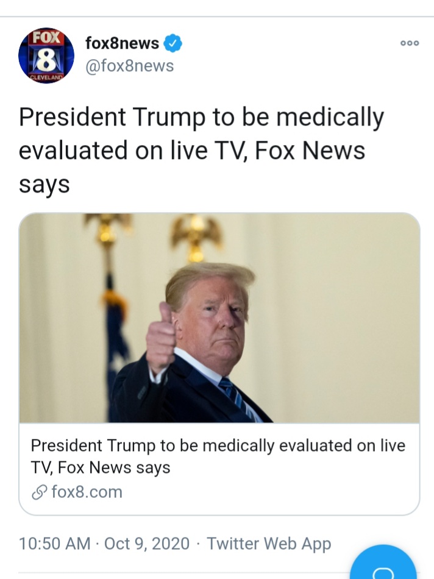
Task: Open the article card photo
Action: click(219, 318)
